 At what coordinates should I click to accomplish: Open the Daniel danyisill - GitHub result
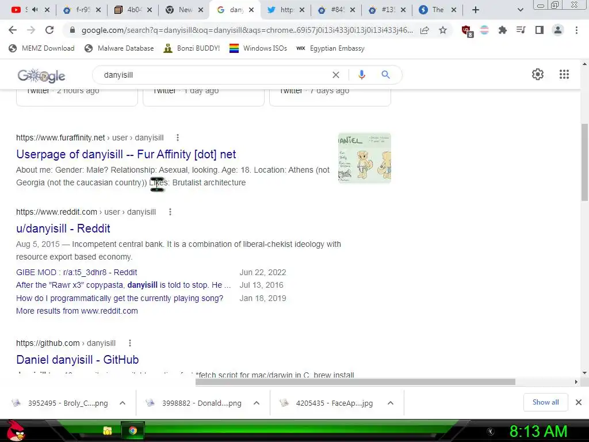(78, 360)
